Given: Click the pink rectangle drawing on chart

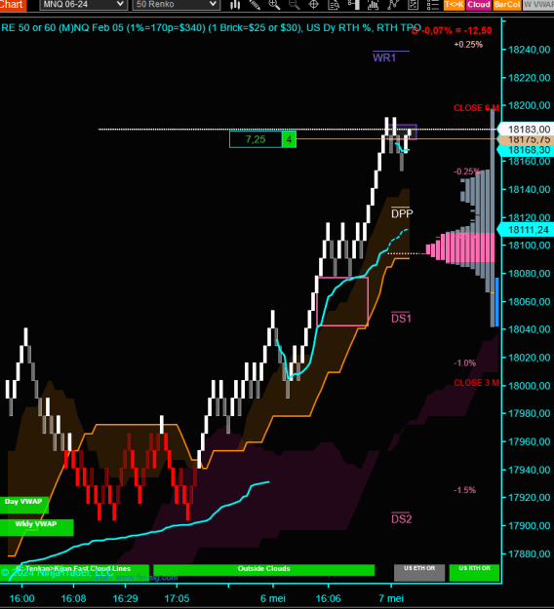Looking at the screenshot, I should point(342,301).
